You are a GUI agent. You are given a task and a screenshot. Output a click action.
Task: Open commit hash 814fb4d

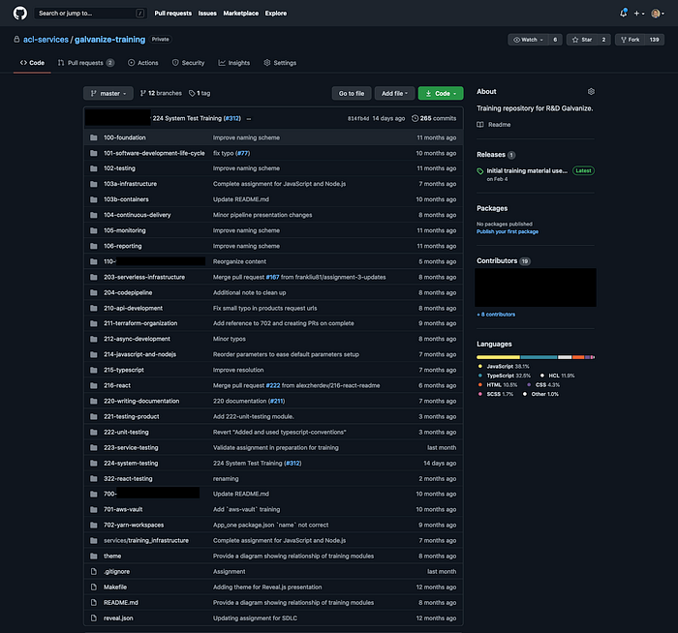pos(358,119)
